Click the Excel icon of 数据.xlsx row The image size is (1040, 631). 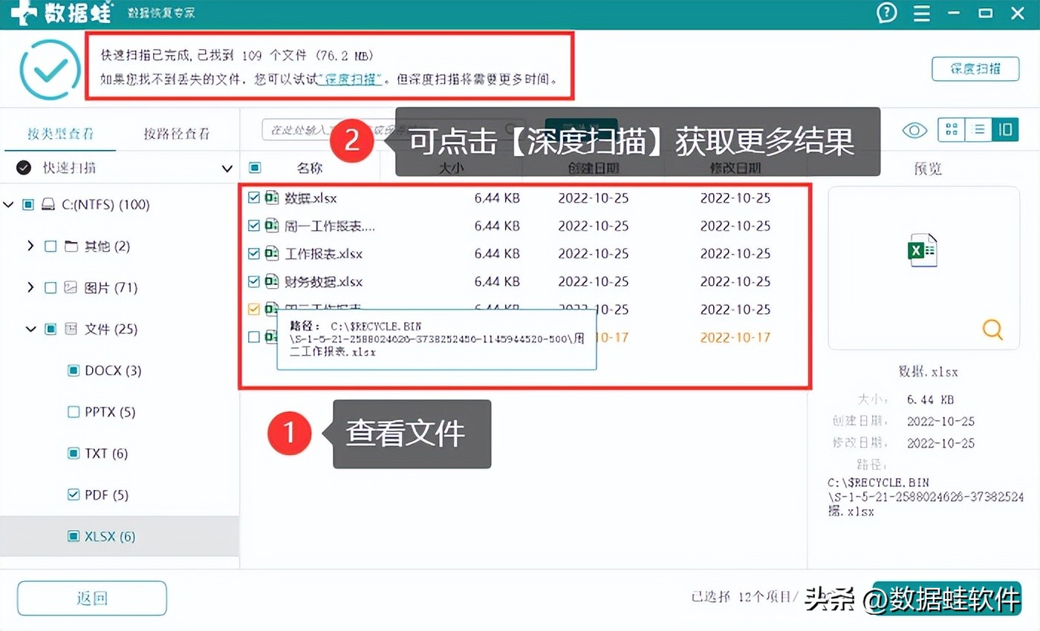point(272,198)
